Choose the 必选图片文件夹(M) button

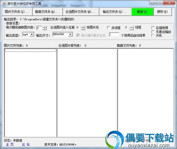81,12
